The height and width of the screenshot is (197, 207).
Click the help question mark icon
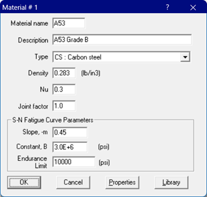coord(168,7)
